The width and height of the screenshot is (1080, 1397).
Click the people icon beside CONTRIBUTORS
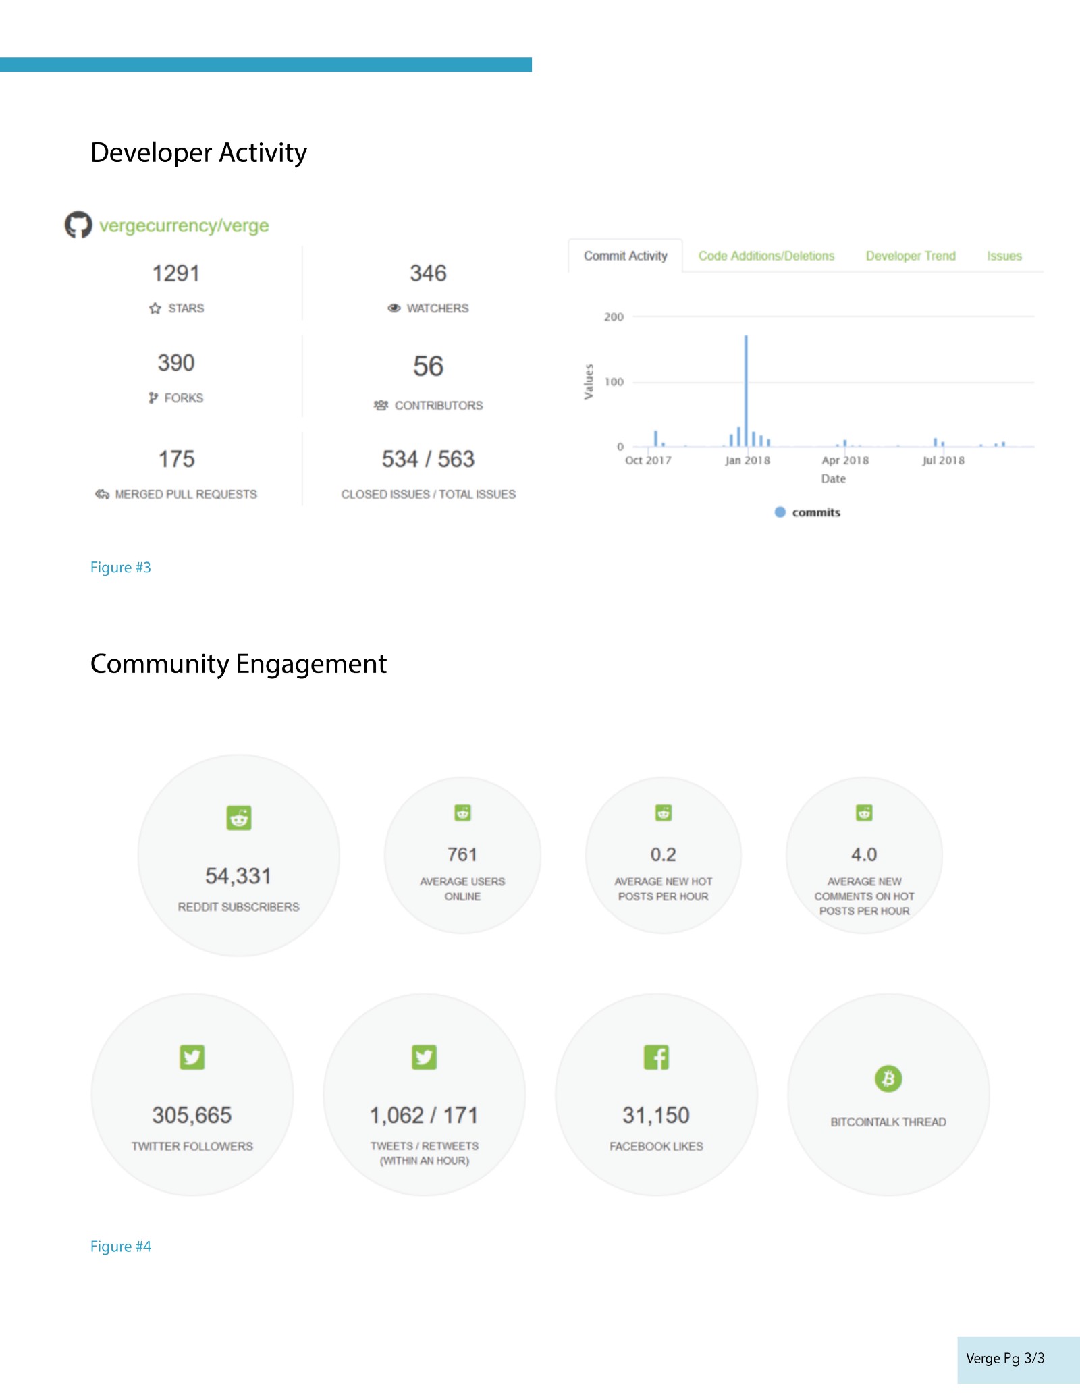381,405
